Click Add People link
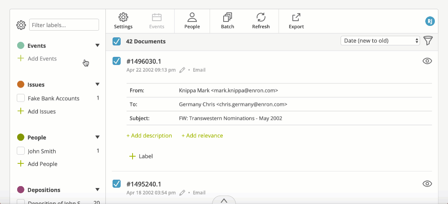 coord(43,164)
